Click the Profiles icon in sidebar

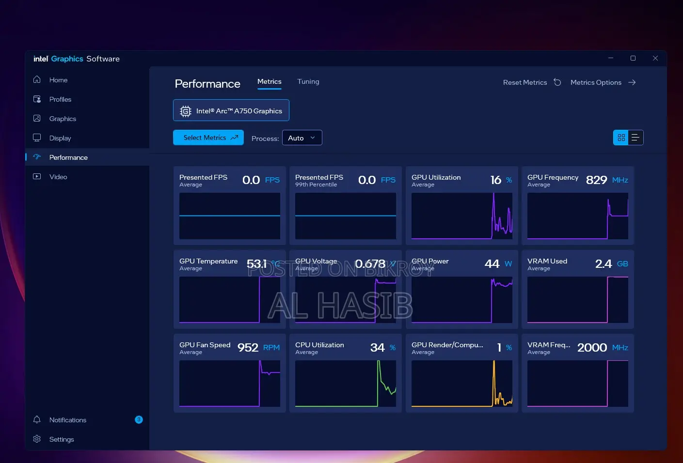(37, 99)
